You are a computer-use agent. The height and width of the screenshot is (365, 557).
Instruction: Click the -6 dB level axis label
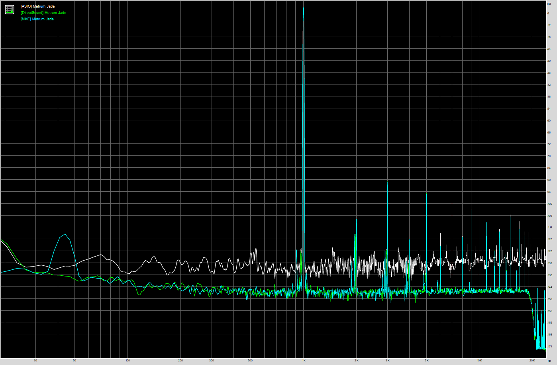[x=549, y=14]
